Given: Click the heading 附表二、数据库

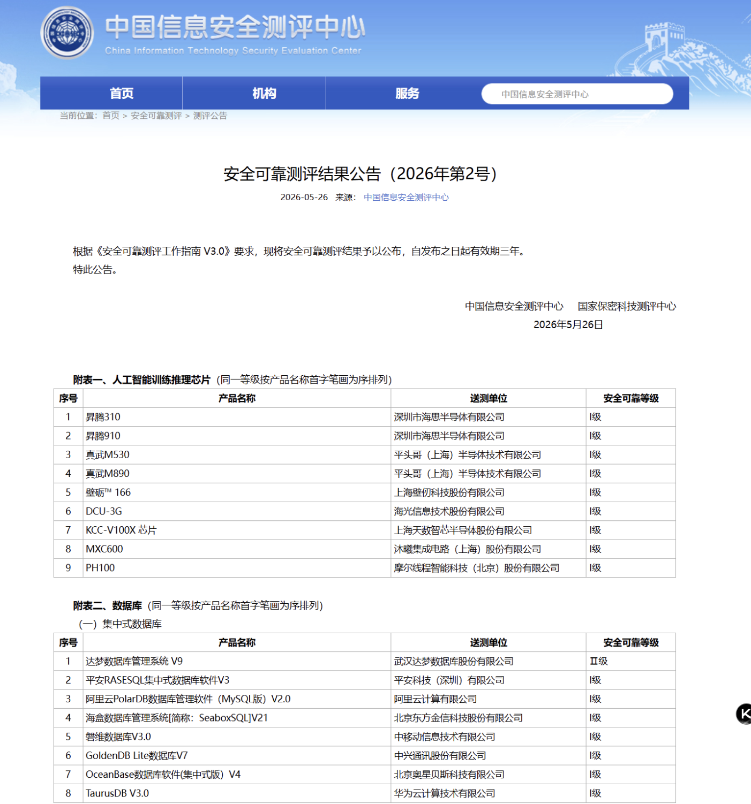Looking at the screenshot, I should pyautogui.click(x=108, y=606).
